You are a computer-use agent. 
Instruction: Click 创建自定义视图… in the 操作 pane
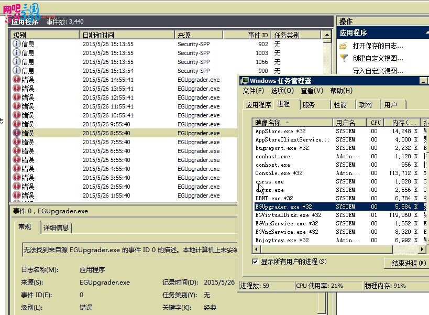tap(378, 58)
